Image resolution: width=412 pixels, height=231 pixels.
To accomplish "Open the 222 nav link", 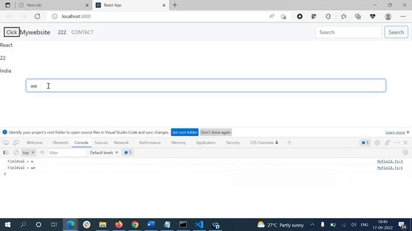I will coord(62,32).
